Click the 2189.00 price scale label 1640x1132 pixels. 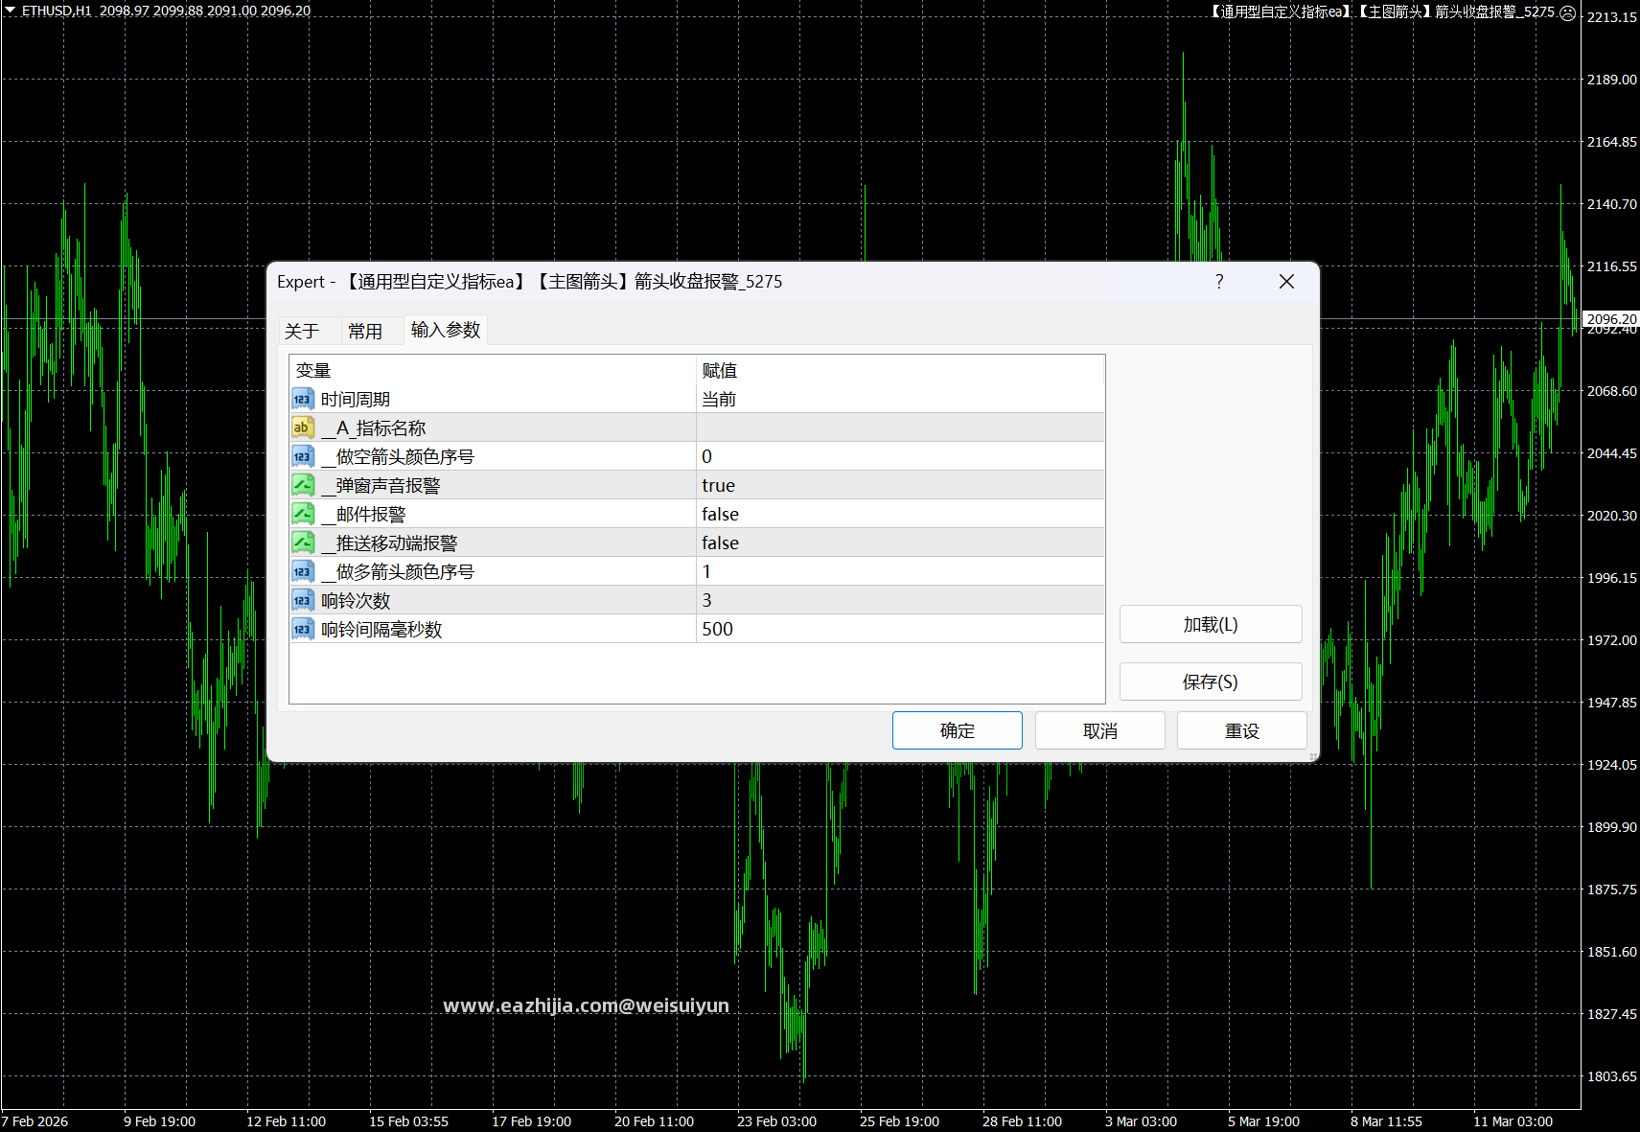tap(1612, 80)
